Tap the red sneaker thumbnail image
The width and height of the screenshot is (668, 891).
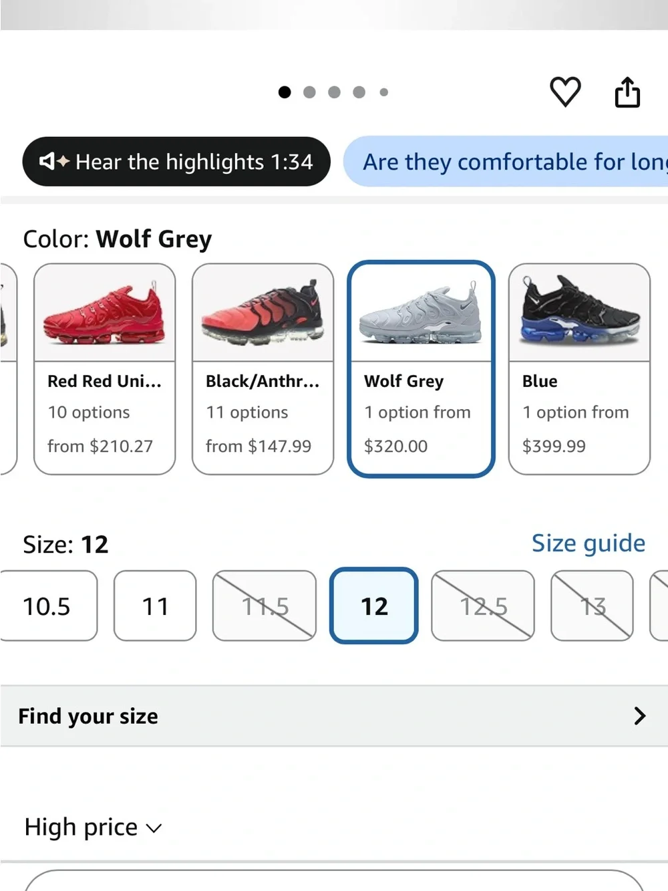(x=104, y=313)
